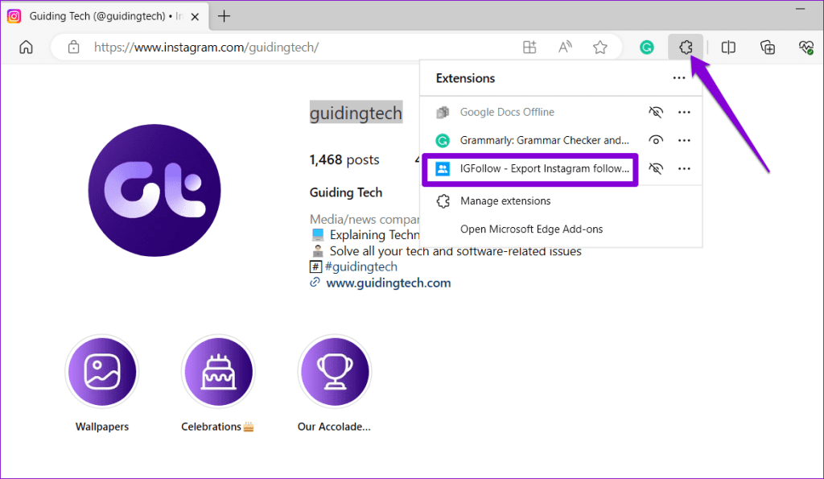This screenshot has height=479, width=824.
Task: Open the Extensions puzzle piece icon
Action: click(686, 47)
